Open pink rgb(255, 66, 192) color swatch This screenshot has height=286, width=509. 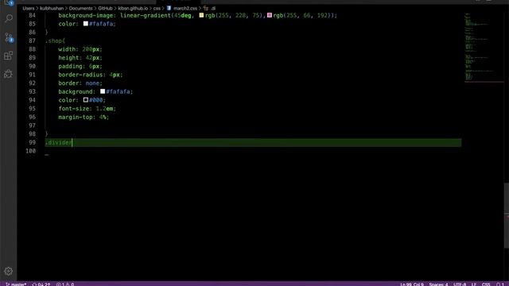point(270,15)
